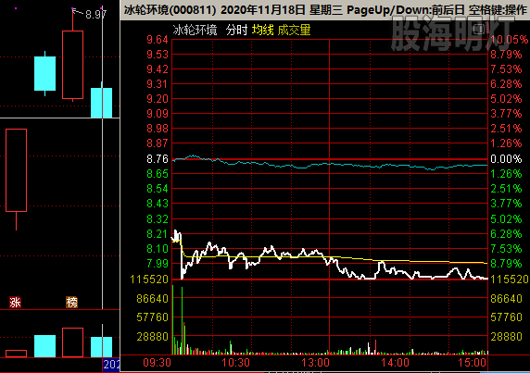Click the 冰轮环境 stock name in the chart legend
The image size is (530, 373).
click(x=195, y=30)
